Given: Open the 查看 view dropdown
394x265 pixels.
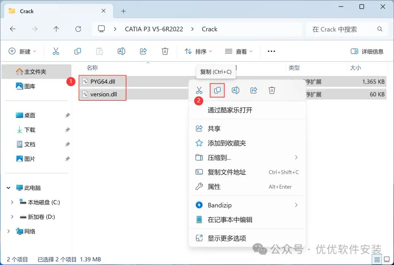Looking at the screenshot, I should (x=239, y=51).
